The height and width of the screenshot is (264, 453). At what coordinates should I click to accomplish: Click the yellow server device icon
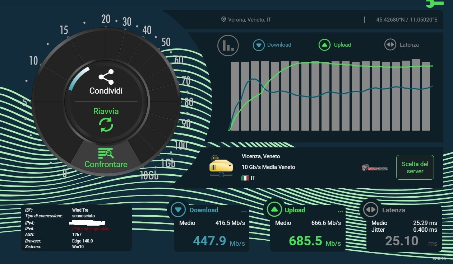tap(221, 166)
